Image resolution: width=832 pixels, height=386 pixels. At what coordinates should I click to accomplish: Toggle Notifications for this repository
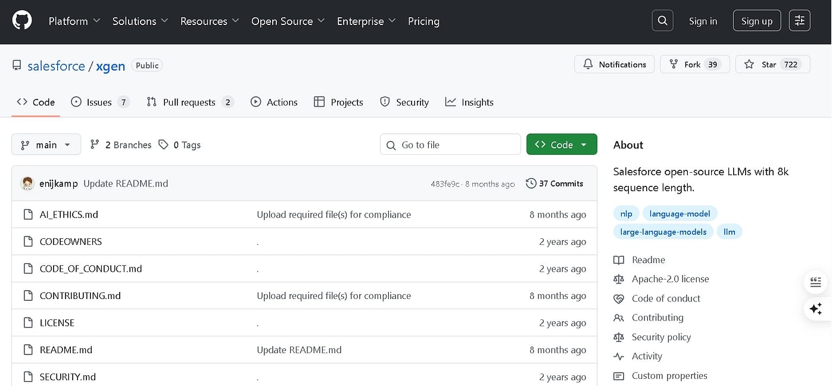point(614,64)
